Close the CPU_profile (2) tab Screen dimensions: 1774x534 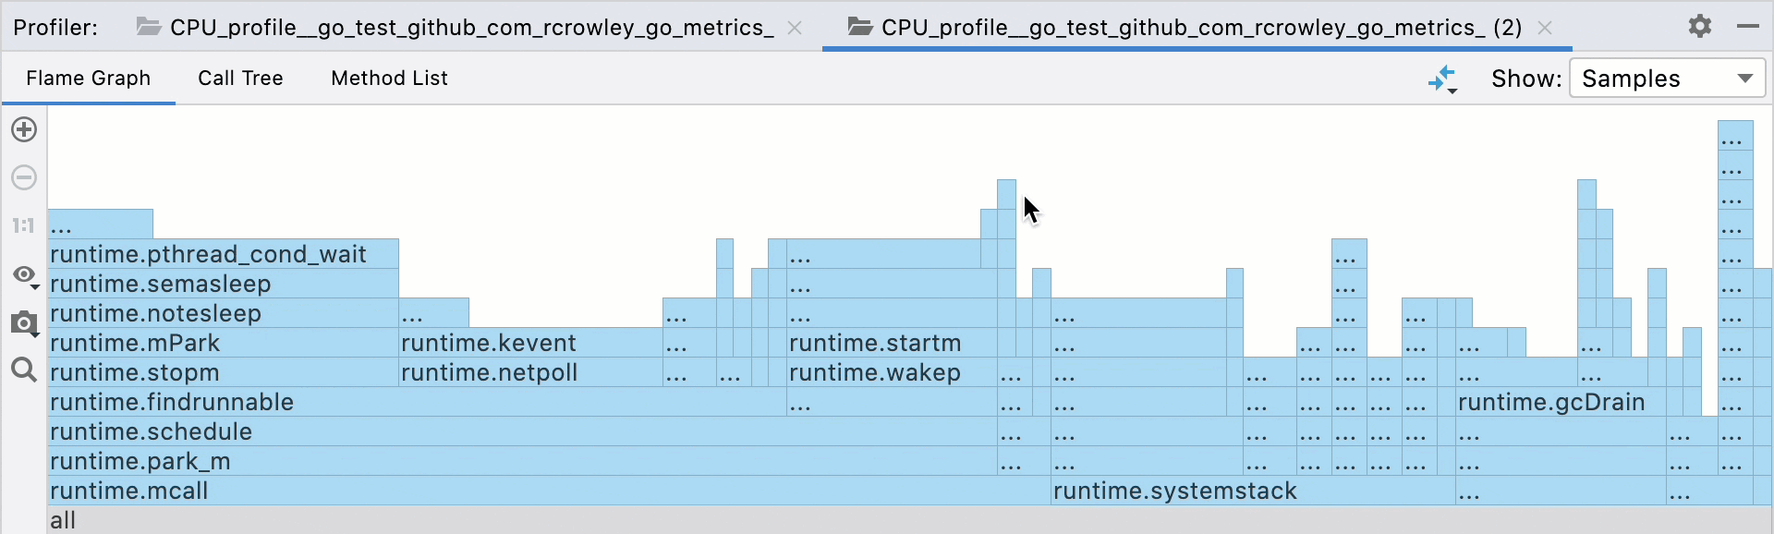[x=1545, y=28]
